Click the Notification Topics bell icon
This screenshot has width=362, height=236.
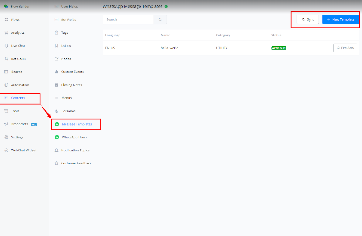tap(56, 150)
